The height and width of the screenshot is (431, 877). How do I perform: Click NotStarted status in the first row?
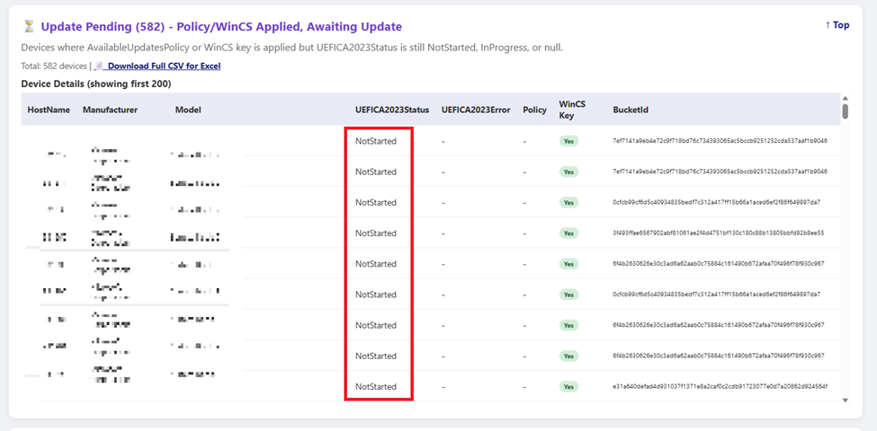pos(376,141)
